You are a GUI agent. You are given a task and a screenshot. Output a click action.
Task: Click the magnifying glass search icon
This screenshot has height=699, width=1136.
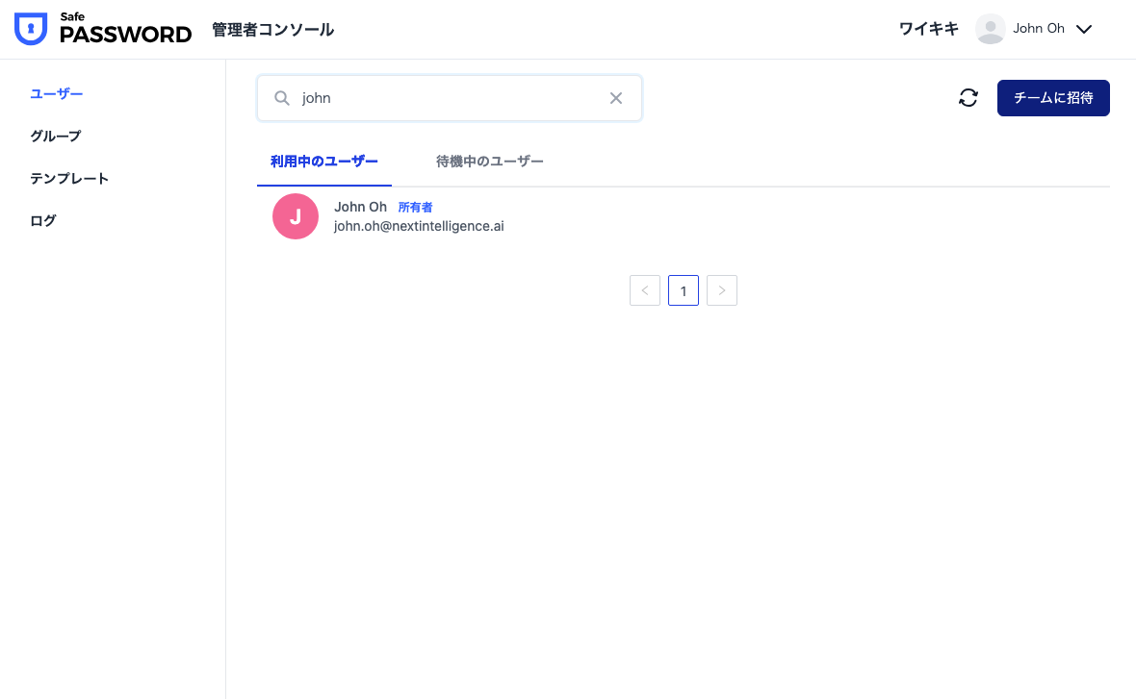pyautogui.click(x=282, y=98)
